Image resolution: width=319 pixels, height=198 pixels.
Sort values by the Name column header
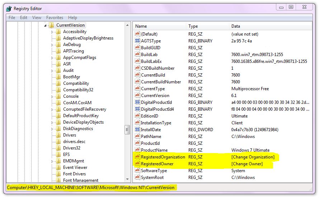pos(159,26)
